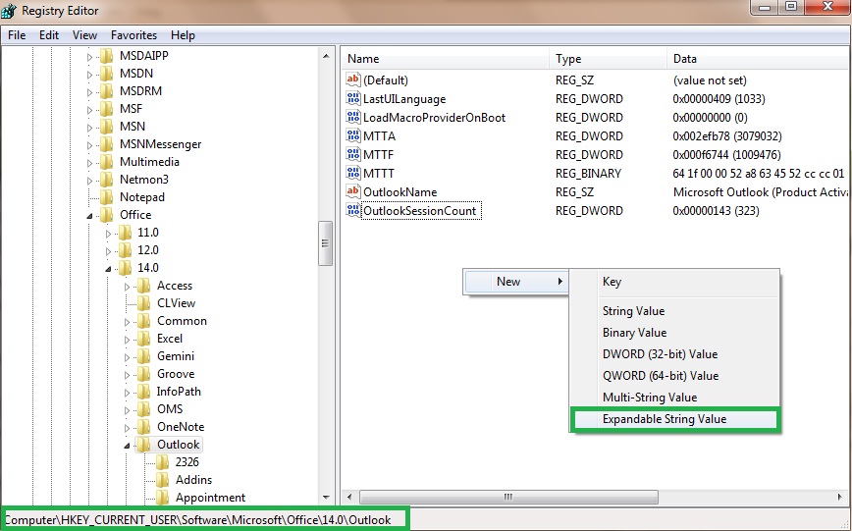Choose Binary Value from New submenu
Screen dimensions: 852x531
coord(675,332)
